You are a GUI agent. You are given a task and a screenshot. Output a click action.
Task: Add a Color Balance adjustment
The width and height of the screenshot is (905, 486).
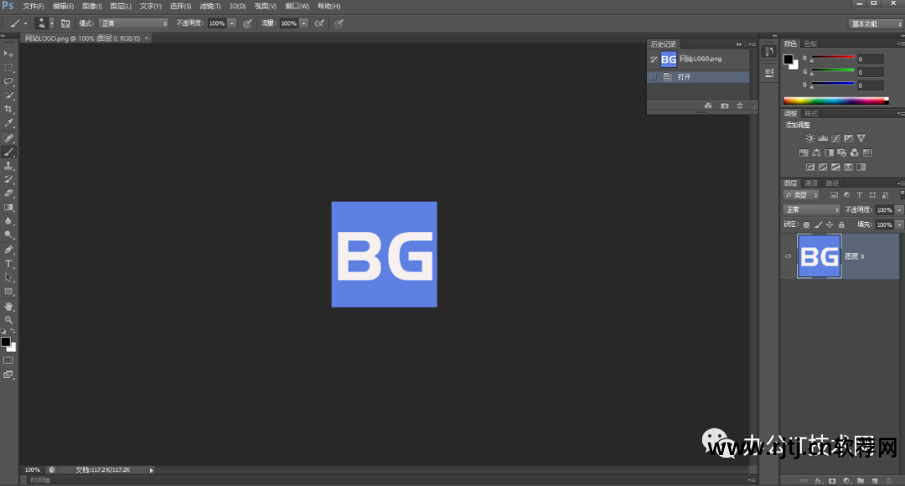pos(816,153)
